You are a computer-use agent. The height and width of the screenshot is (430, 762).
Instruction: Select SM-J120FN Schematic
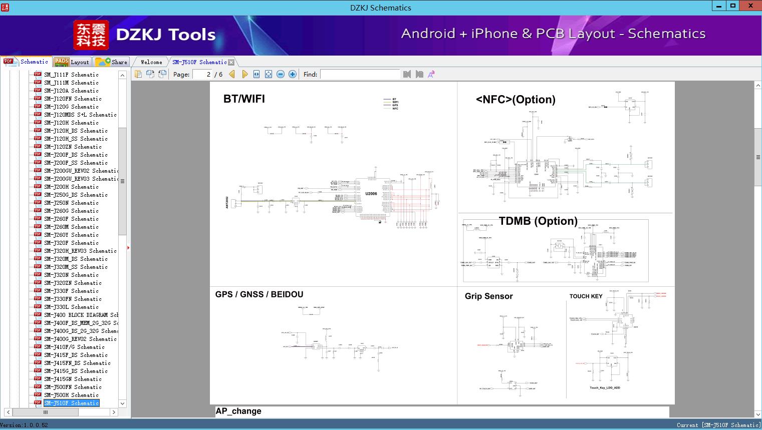(73, 99)
